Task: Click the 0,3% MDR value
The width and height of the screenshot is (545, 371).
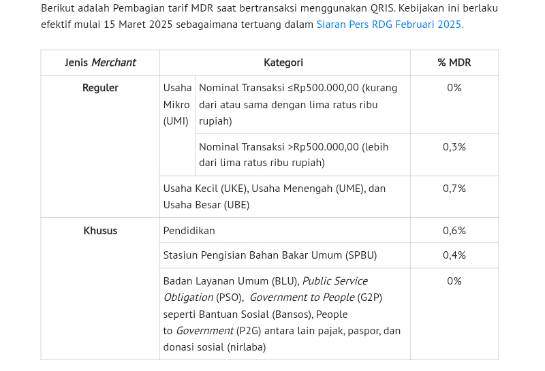Action: point(454,146)
